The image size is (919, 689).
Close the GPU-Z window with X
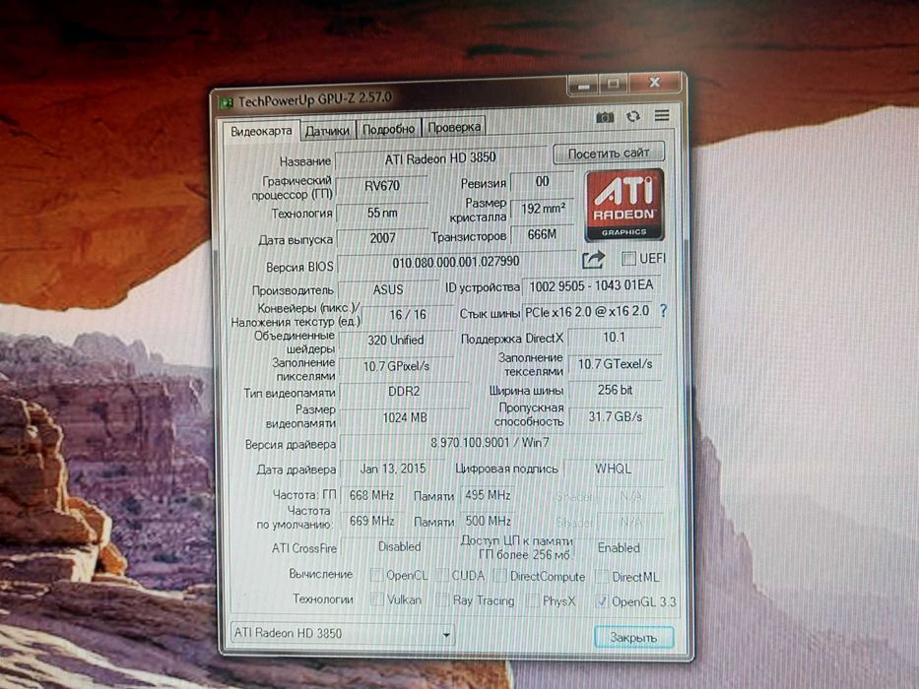tap(655, 82)
